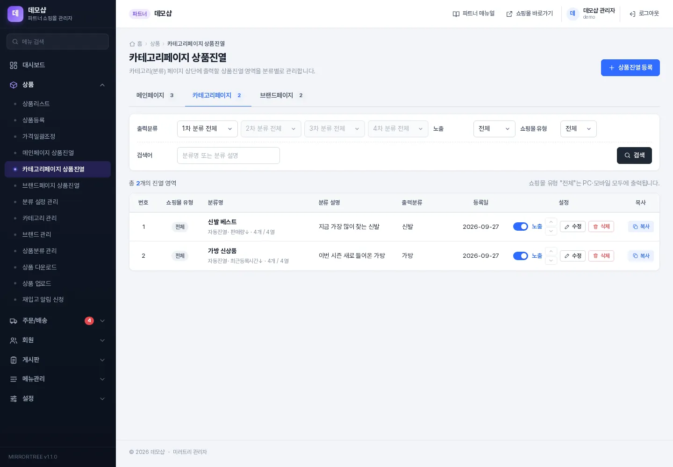Move 가방 신상품 row down
This screenshot has width=673, height=467.
point(551,260)
